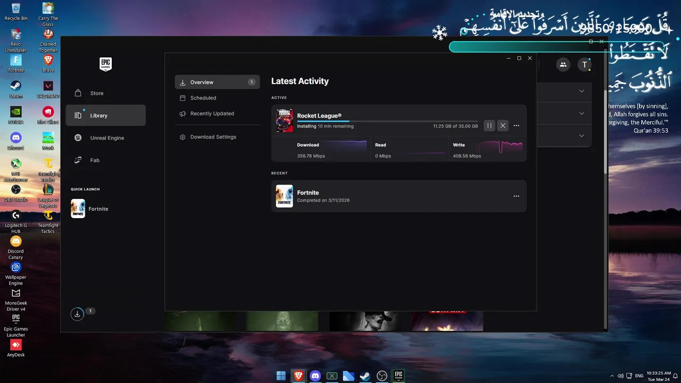The height and width of the screenshot is (383, 681).
Task: Cancel the Rocket League download
Action: coord(503,126)
